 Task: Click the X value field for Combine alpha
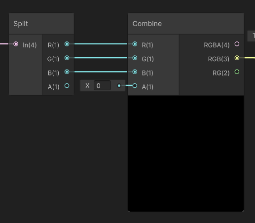[x=102, y=85]
